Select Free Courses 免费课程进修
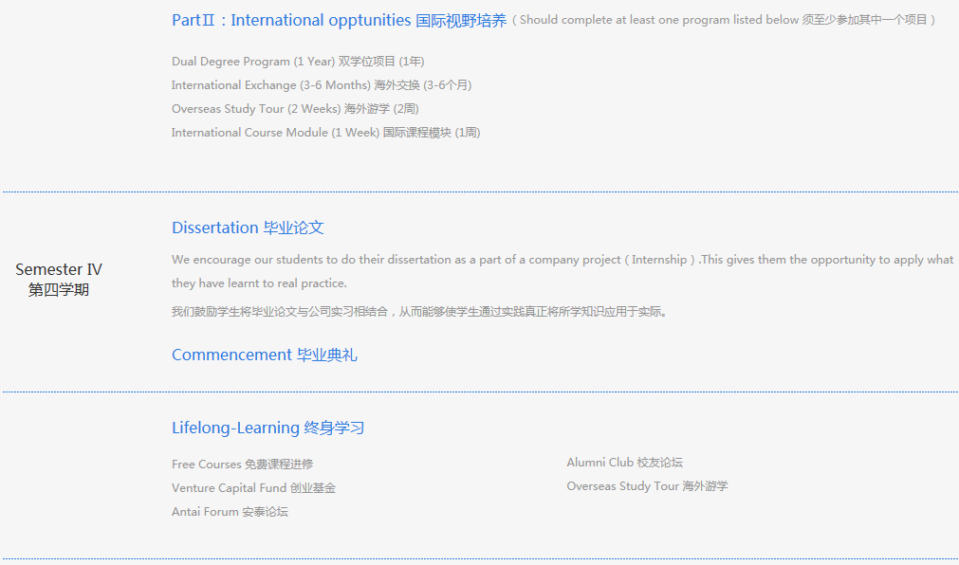 (x=242, y=465)
